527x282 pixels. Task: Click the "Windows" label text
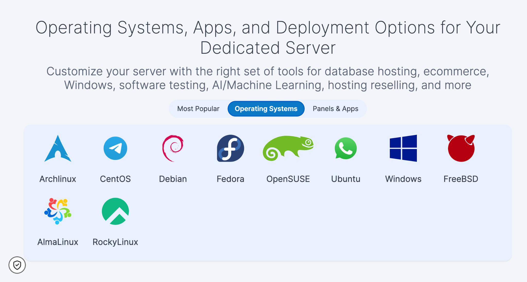(x=403, y=179)
